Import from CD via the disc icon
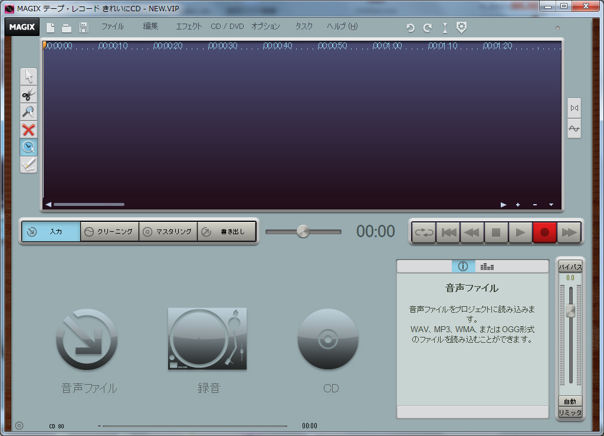Screen dimensions: 604x436 pos(328,339)
